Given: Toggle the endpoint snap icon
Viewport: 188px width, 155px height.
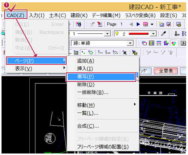Looking at the screenshot, I should pos(83,53).
